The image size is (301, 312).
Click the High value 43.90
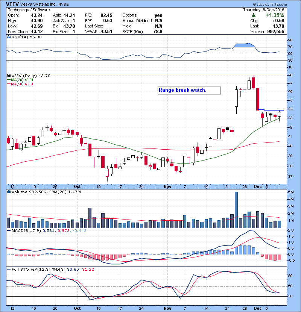tap(37, 21)
